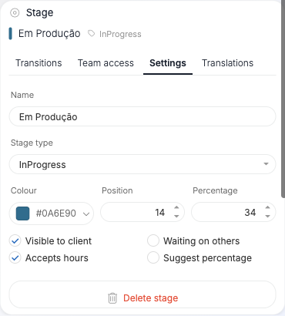Screen dimensions: 285x316
Task: Increase Position value with up arrow
Action: (x=176, y=207)
